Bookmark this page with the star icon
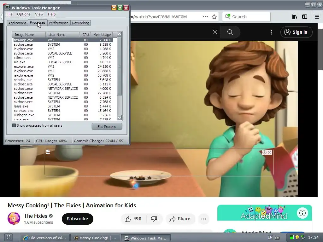The height and width of the screenshot is (242, 323). pyautogui.click(x=214, y=17)
